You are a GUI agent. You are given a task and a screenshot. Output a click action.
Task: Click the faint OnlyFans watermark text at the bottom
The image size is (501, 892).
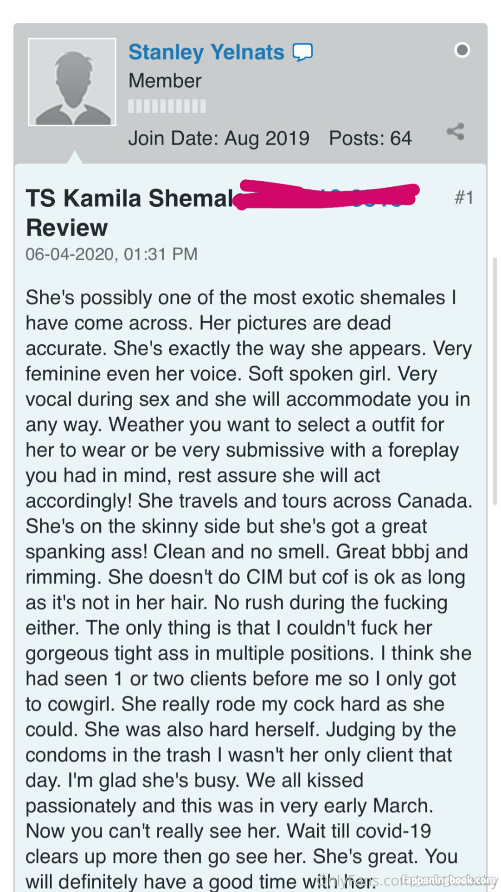(353, 880)
